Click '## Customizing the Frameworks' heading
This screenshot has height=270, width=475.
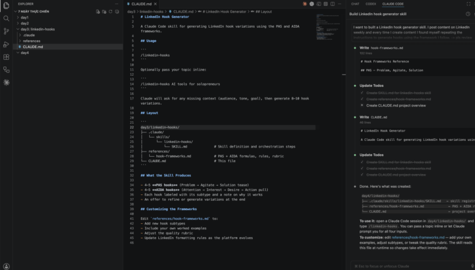pyautogui.click(x=169, y=209)
